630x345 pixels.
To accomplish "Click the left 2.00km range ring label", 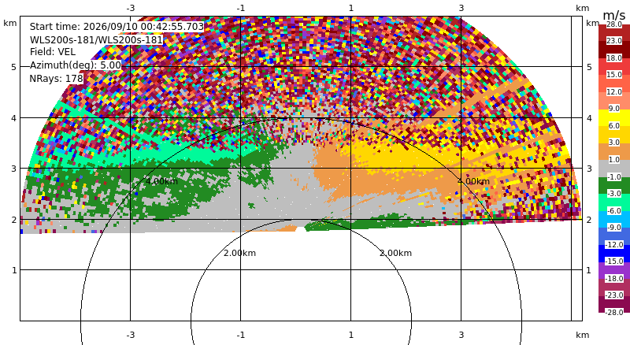I will coord(240,253).
